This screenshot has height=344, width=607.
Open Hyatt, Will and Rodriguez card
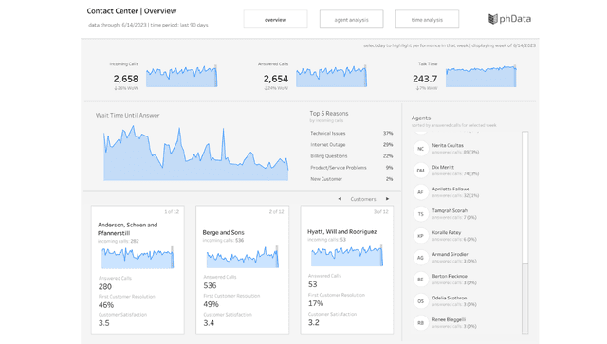tap(347, 270)
